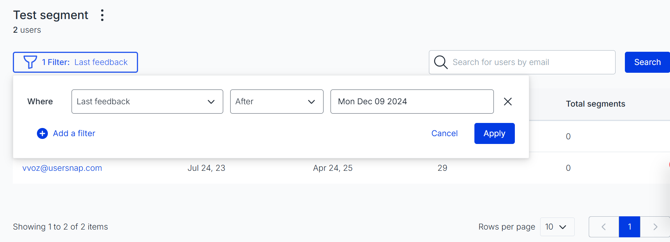Go to previous page arrow

coord(604,227)
